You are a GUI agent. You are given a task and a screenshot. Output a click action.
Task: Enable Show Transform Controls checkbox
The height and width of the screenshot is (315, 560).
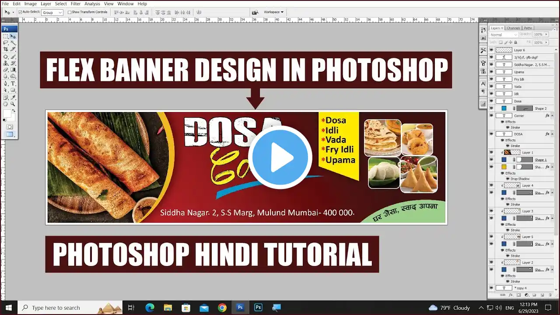click(x=70, y=12)
